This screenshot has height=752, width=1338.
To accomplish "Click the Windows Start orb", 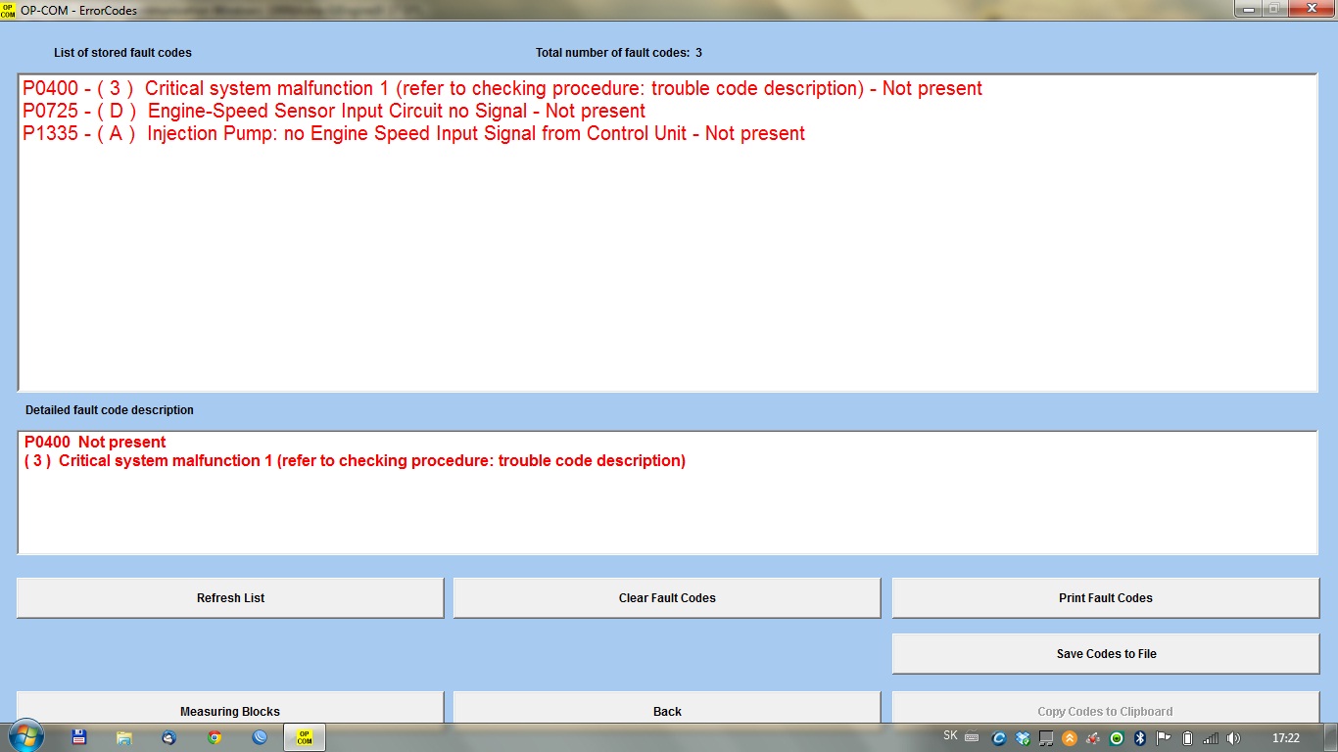I will [25, 735].
